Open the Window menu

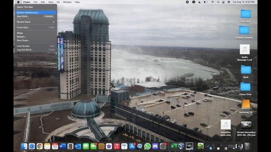pyautogui.click(x=67, y=2)
